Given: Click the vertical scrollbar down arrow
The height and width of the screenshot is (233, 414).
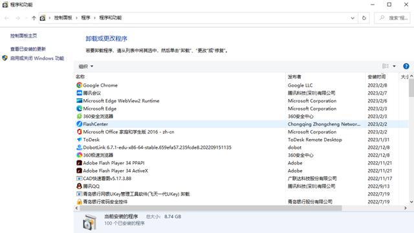Looking at the screenshot, I should pyautogui.click(x=411, y=202).
